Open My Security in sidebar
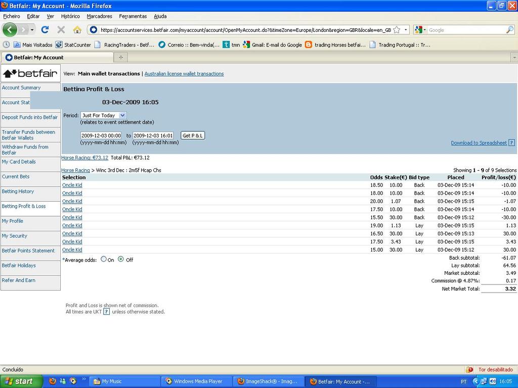Image resolution: width=518 pixels, height=388 pixels. click(15, 236)
